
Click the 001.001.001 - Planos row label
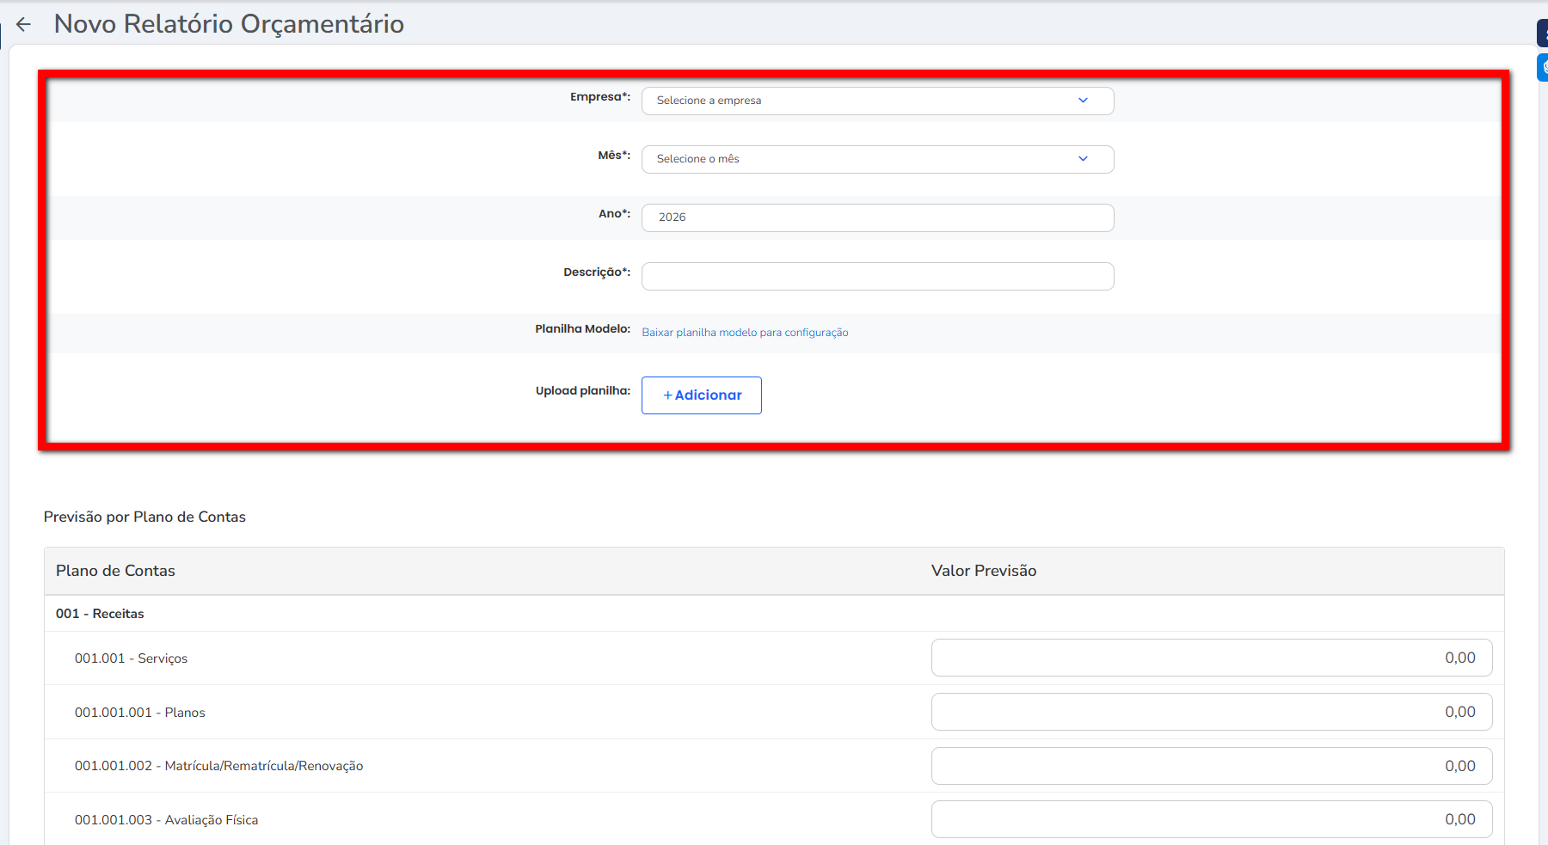click(x=140, y=713)
